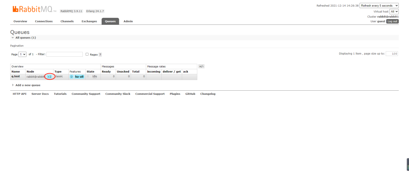Go to the Exchanges tab
409x189 pixels.
coord(89,21)
